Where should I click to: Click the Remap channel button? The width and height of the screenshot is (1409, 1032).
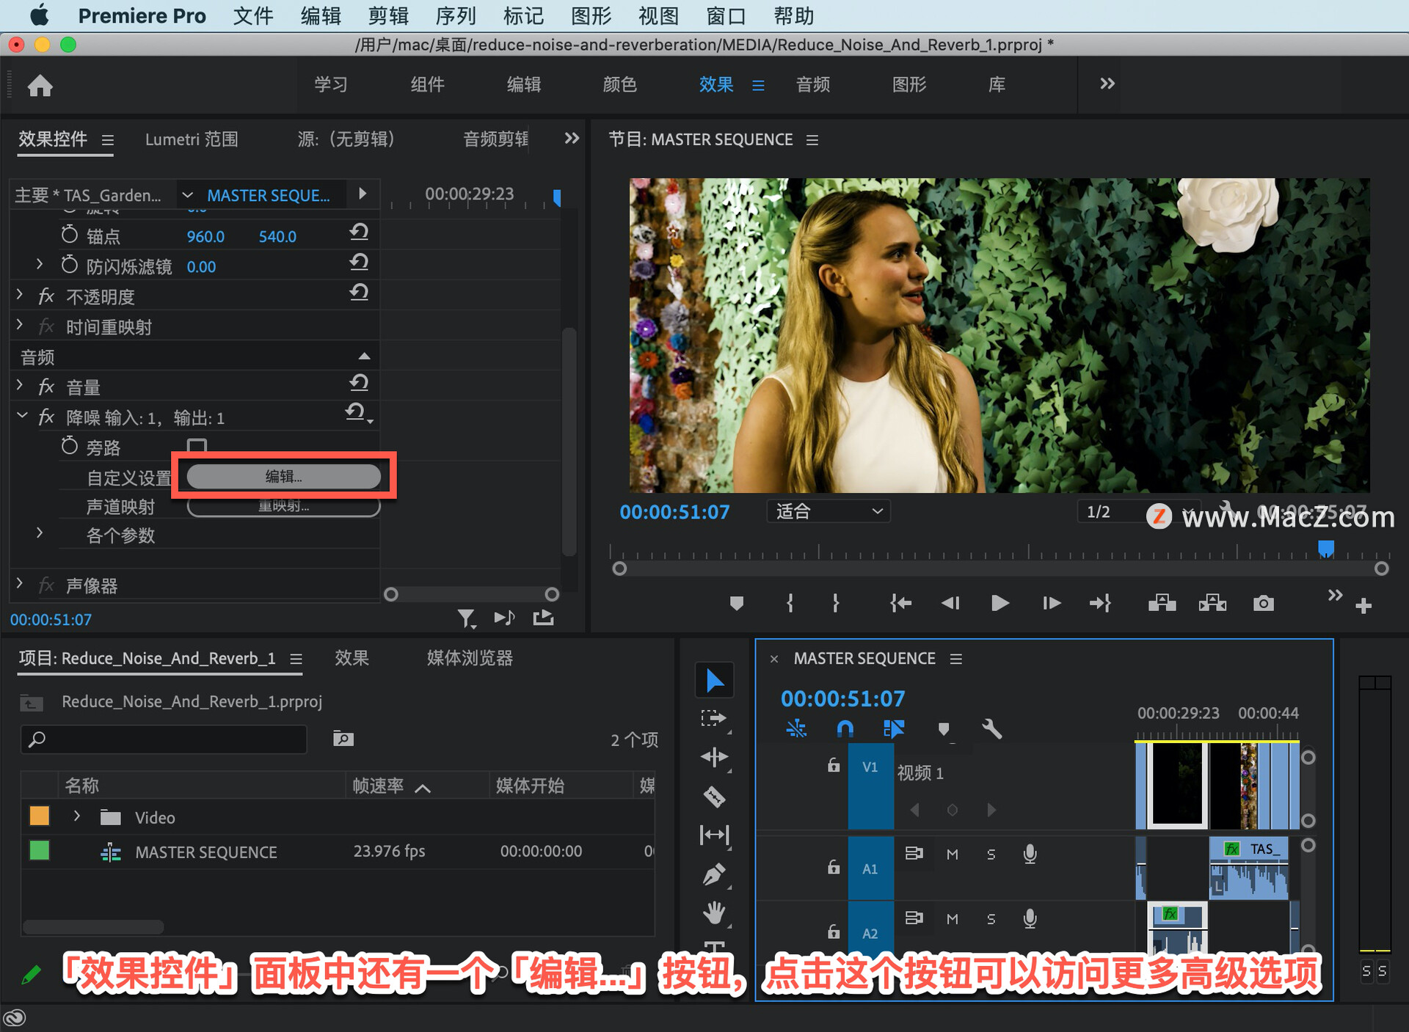[x=284, y=506]
